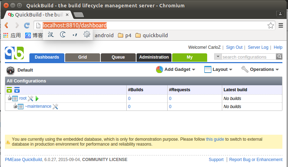Open the PMEase QuickBuild link
Viewport: 288px width, 167px height.
click(23, 159)
